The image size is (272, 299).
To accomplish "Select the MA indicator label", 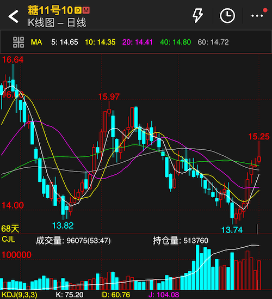I will (x=36, y=42).
